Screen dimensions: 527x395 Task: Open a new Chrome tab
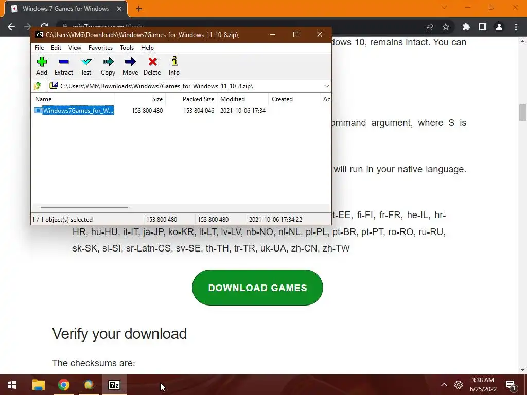click(x=139, y=9)
